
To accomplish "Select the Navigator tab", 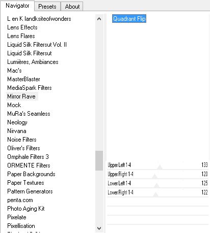I will point(17,6).
